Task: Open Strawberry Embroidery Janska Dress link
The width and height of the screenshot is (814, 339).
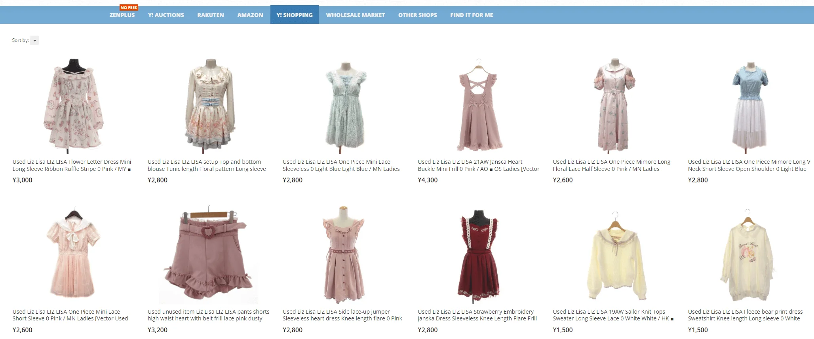Action: click(x=477, y=315)
